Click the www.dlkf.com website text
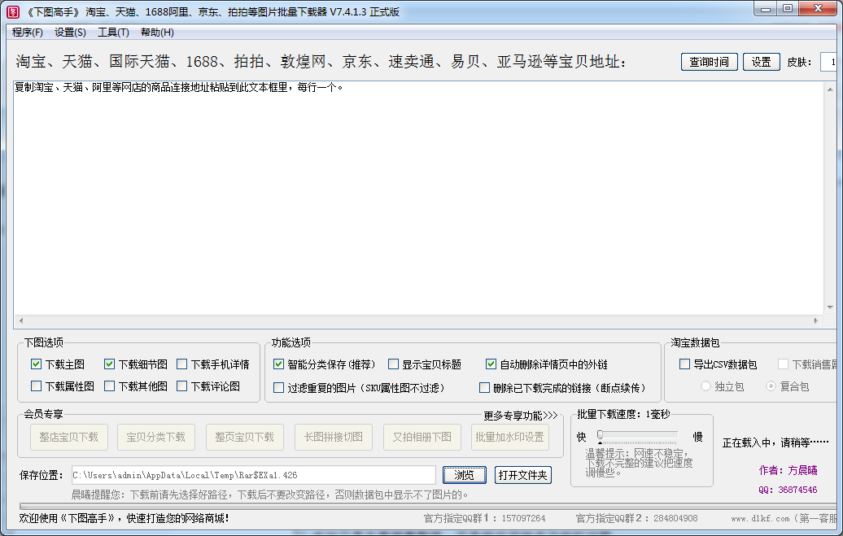The image size is (843, 536). click(x=760, y=519)
